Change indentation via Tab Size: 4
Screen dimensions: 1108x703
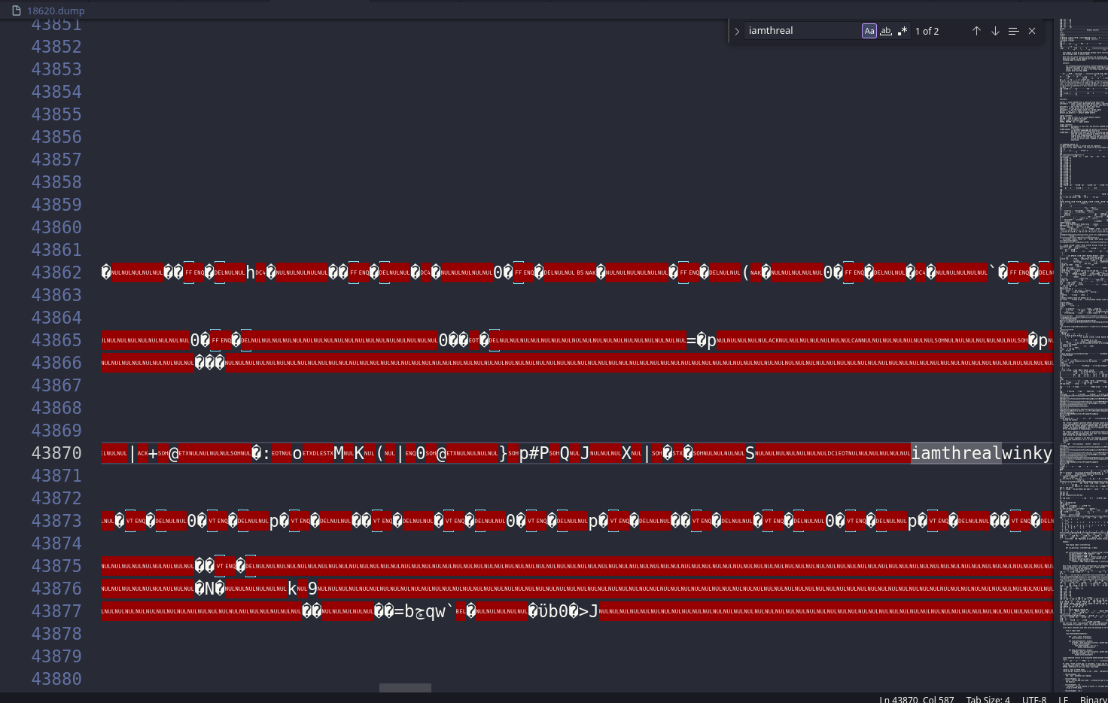988,698
